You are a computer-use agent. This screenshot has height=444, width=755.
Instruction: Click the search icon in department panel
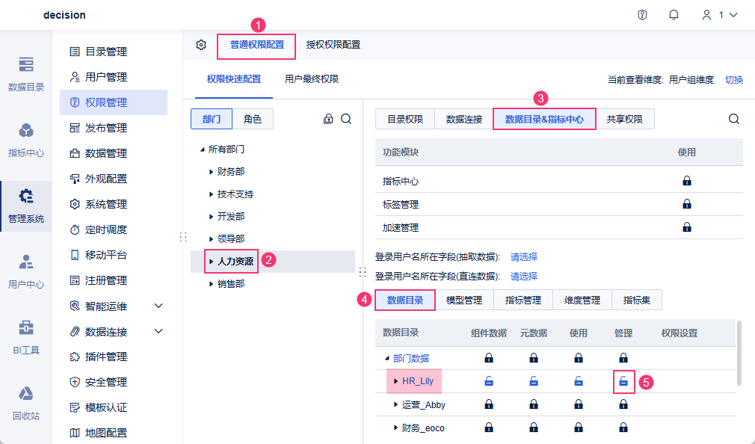pos(346,119)
